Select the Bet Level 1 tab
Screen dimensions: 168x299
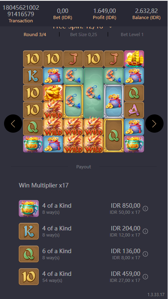132,34
